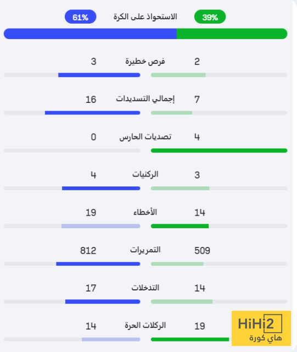Click the التدخلات tackles label
This screenshot has width=297, height=352.
145,288
